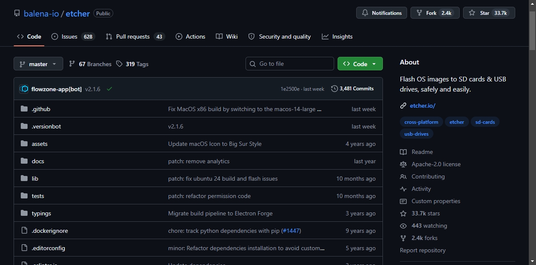
Task: Select the etcher topic tag
Action: (x=457, y=122)
